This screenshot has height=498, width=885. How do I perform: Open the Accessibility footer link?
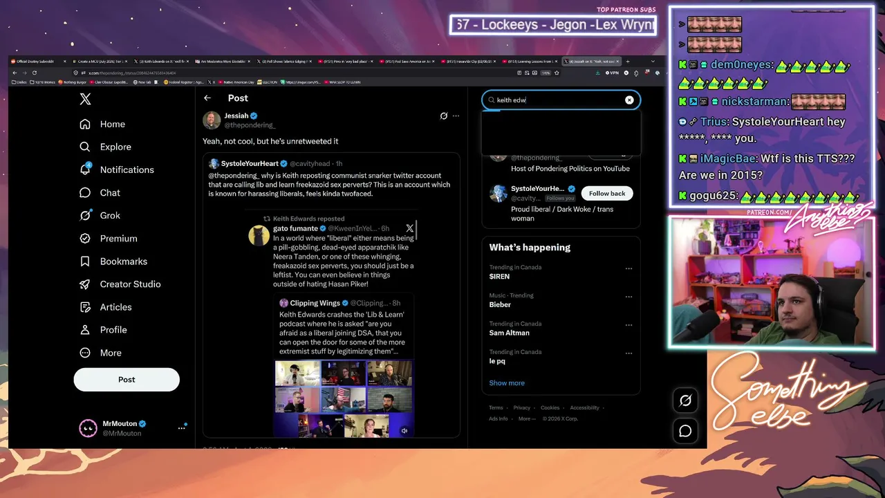(584, 408)
